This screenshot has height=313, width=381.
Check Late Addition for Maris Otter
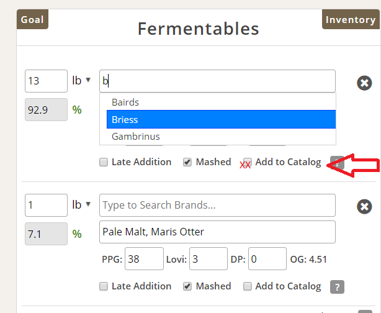pos(104,286)
